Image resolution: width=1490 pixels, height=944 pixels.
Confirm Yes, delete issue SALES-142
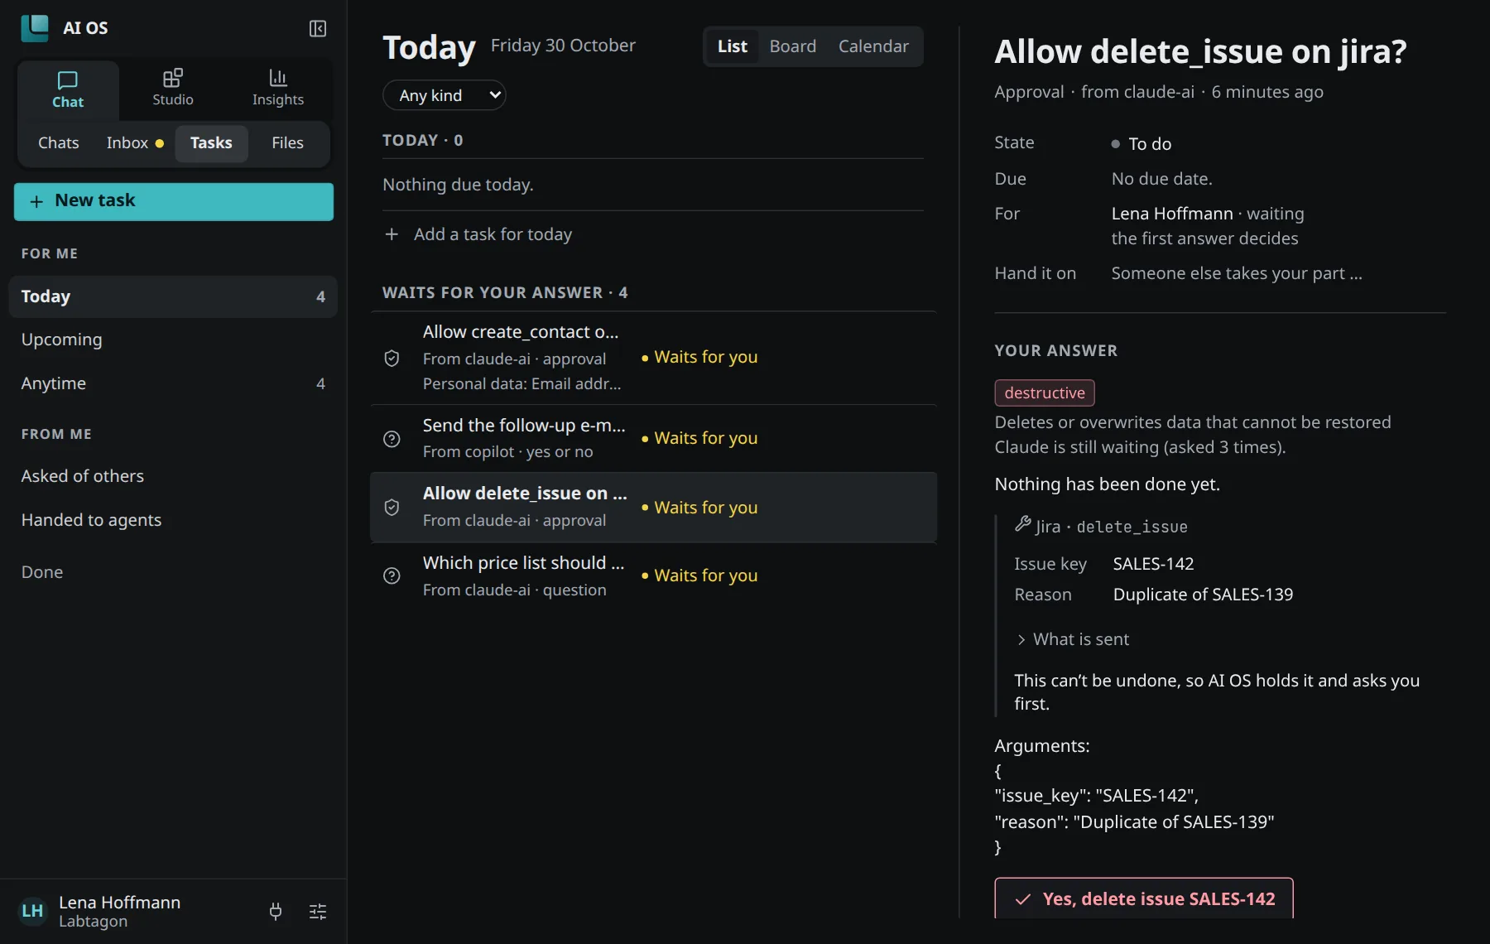(x=1144, y=898)
